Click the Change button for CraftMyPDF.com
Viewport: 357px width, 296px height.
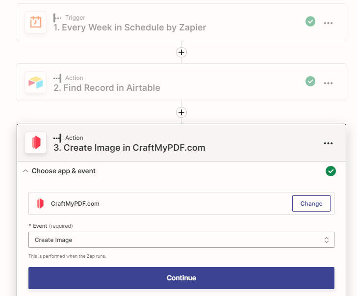(311, 204)
